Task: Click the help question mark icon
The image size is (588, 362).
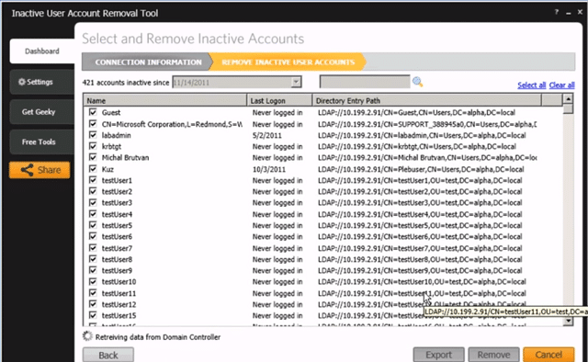Action: coord(557,12)
